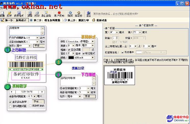Click the white 标签背景色 swatch
190x124 pixels.
(139, 52)
